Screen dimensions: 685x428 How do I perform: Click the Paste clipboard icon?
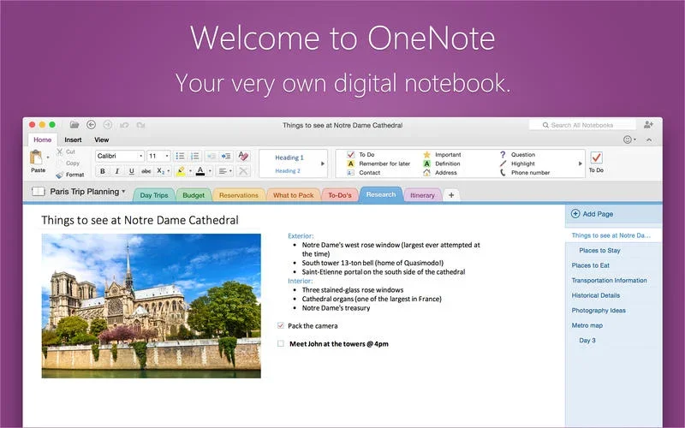[x=36, y=158]
